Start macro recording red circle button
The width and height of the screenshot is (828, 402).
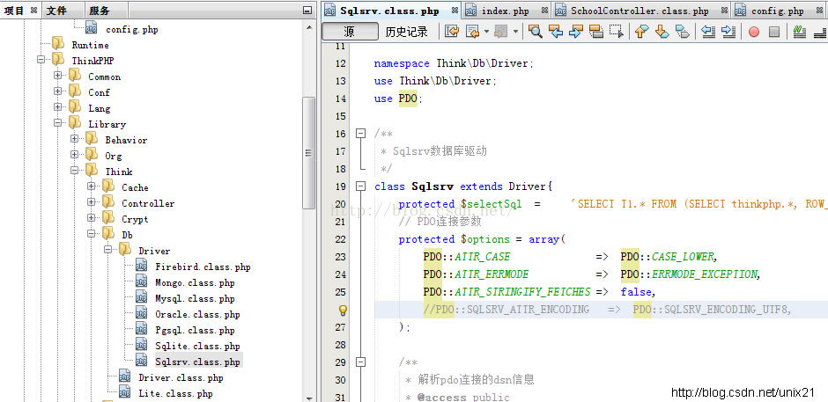pyautogui.click(x=753, y=32)
